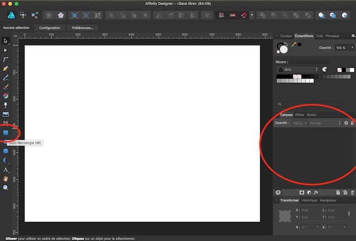The image size is (356, 241).
Task: Open the snapping options dropdown
Action: [252, 15]
